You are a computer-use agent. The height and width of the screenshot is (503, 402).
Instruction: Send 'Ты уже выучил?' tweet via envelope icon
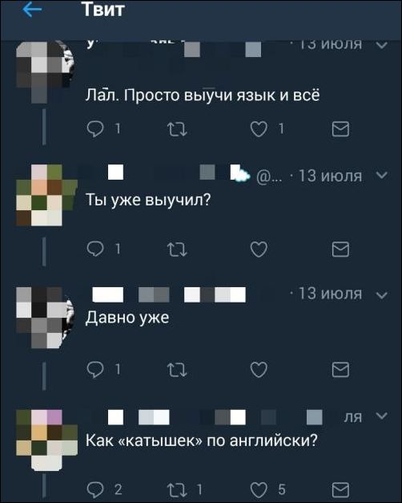pyautogui.click(x=340, y=249)
